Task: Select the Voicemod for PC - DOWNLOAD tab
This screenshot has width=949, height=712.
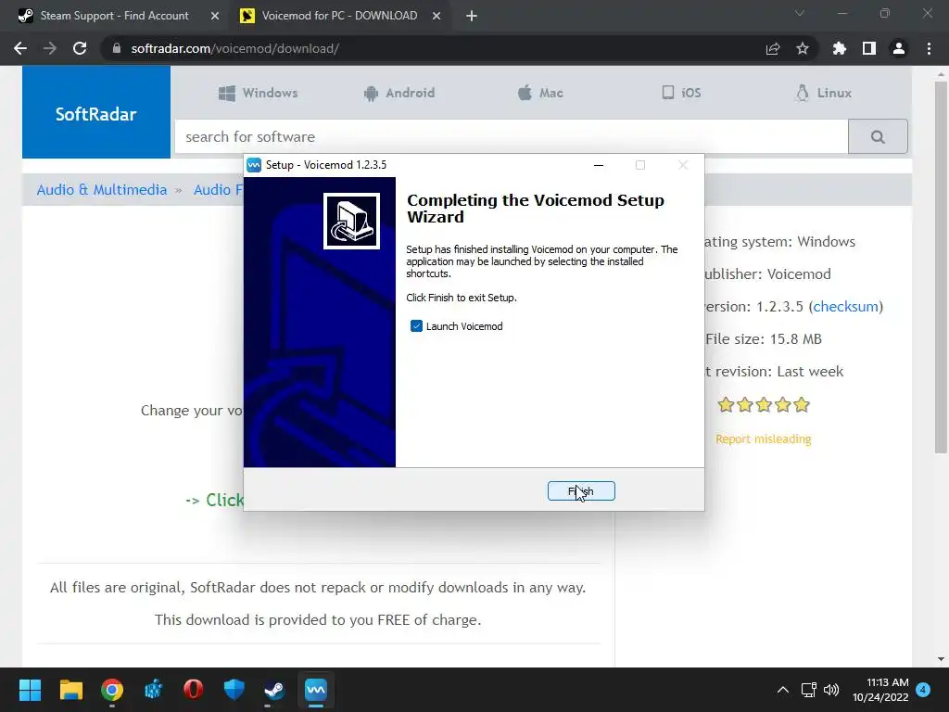Action: pos(339,16)
